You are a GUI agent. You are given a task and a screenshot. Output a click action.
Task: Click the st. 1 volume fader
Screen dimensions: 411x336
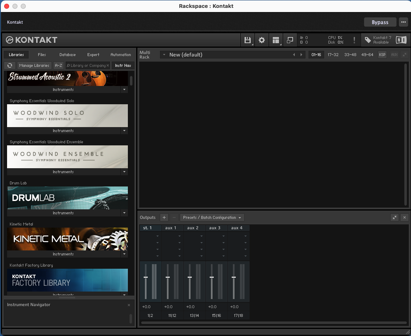(146, 277)
